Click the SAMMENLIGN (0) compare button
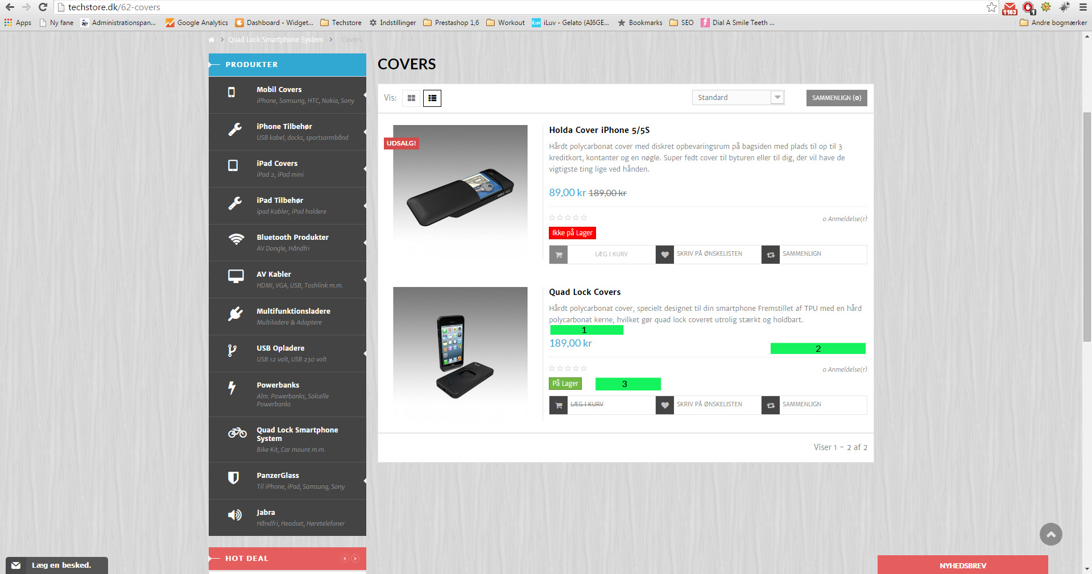 coord(837,98)
